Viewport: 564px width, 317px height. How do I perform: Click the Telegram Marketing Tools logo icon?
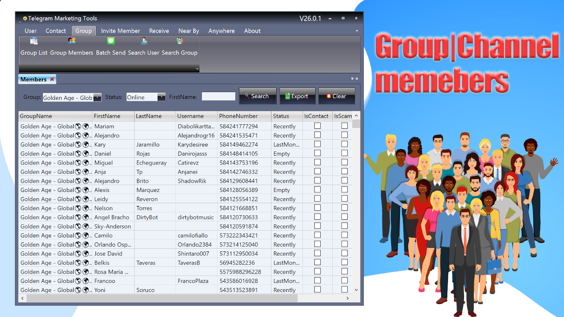point(24,18)
